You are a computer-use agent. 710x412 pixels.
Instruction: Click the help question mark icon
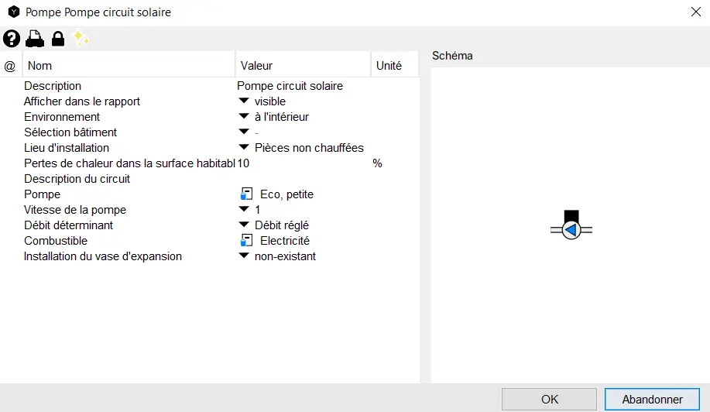pos(12,39)
